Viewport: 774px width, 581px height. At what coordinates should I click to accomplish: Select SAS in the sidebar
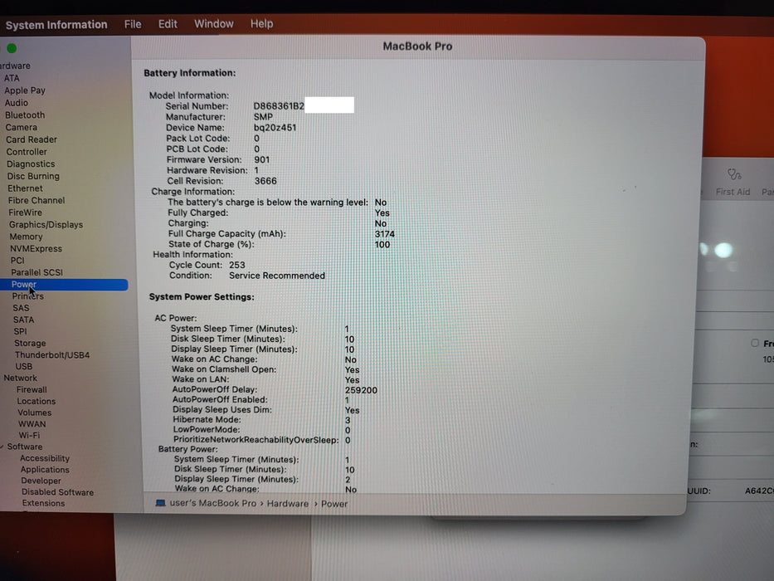click(x=22, y=308)
